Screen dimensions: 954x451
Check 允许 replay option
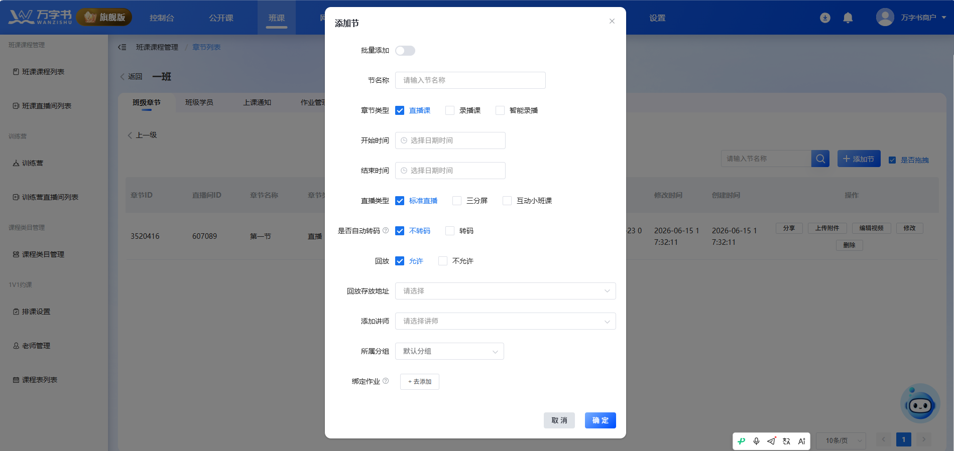(400, 261)
